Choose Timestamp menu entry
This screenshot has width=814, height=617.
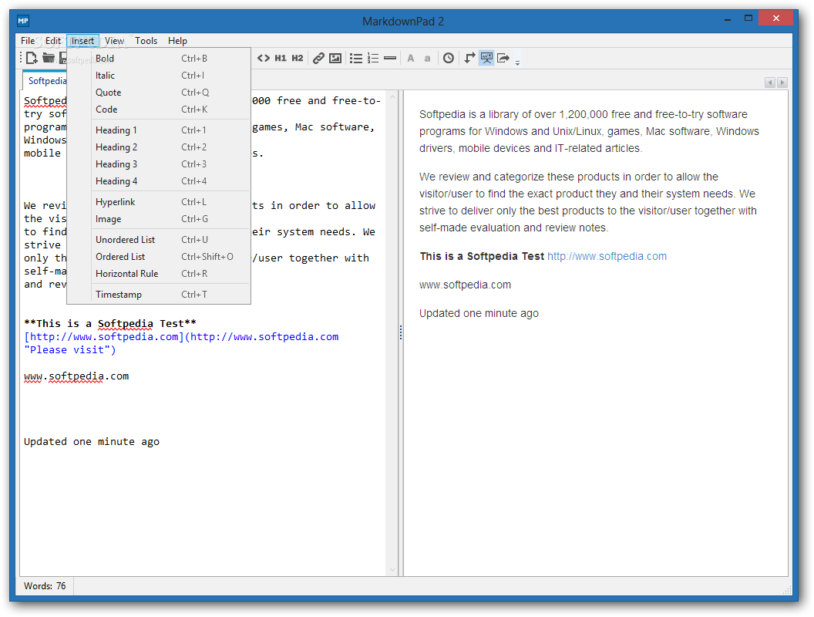click(159, 295)
